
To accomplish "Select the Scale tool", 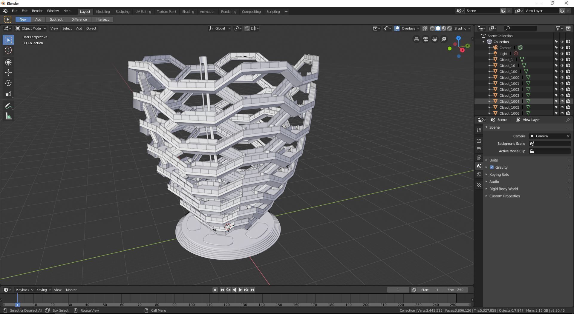I will click(8, 94).
